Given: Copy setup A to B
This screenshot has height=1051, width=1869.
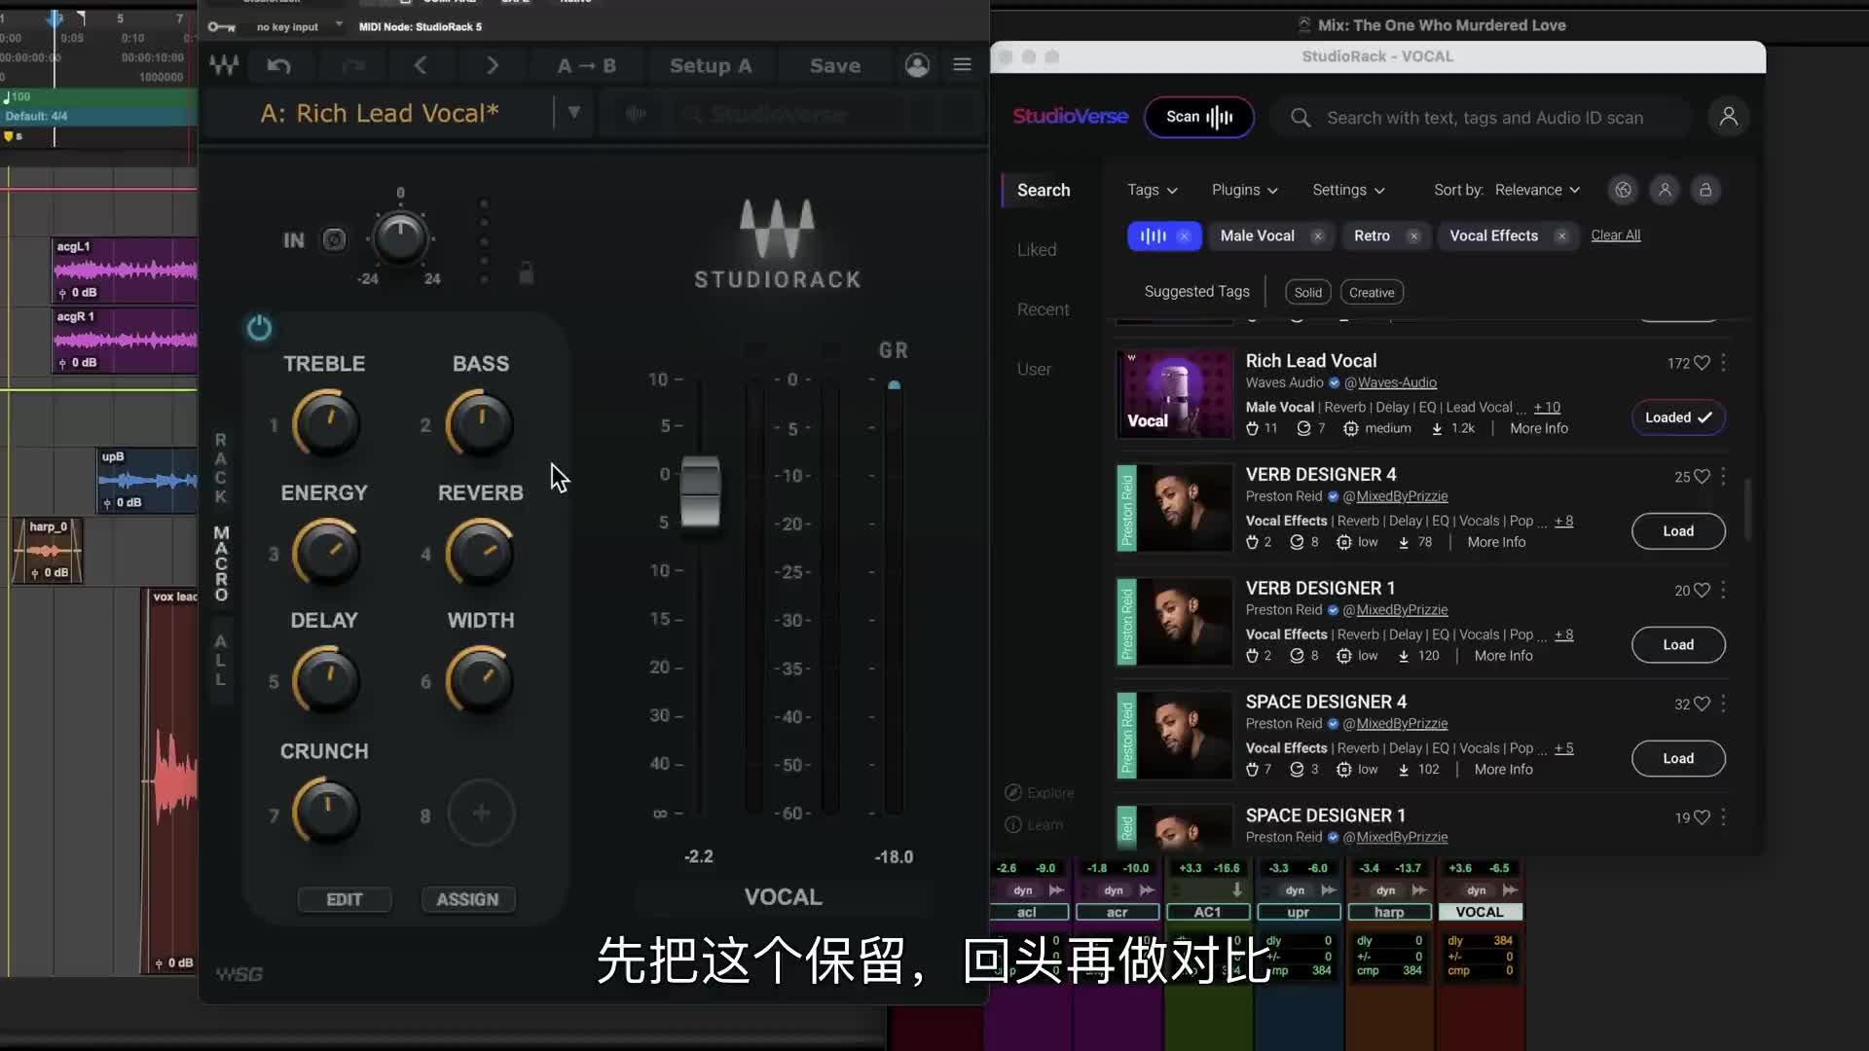Looking at the screenshot, I should (587, 65).
